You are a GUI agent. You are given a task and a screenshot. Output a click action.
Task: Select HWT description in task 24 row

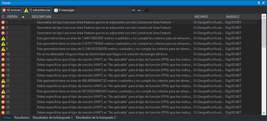click(x=115, y=97)
